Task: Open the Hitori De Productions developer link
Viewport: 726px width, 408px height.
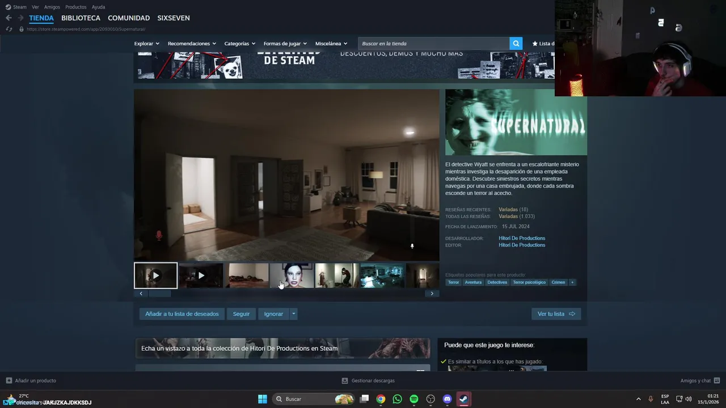Action: pyautogui.click(x=522, y=238)
